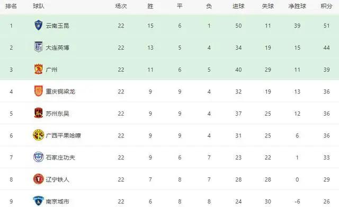The height and width of the screenshot is (207, 339).
Task: Sort table by 积分 column header
Action: pos(326,6)
